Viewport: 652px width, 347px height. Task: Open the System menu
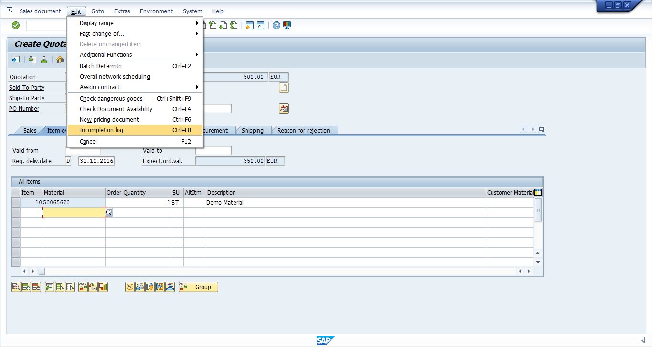tap(192, 11)
